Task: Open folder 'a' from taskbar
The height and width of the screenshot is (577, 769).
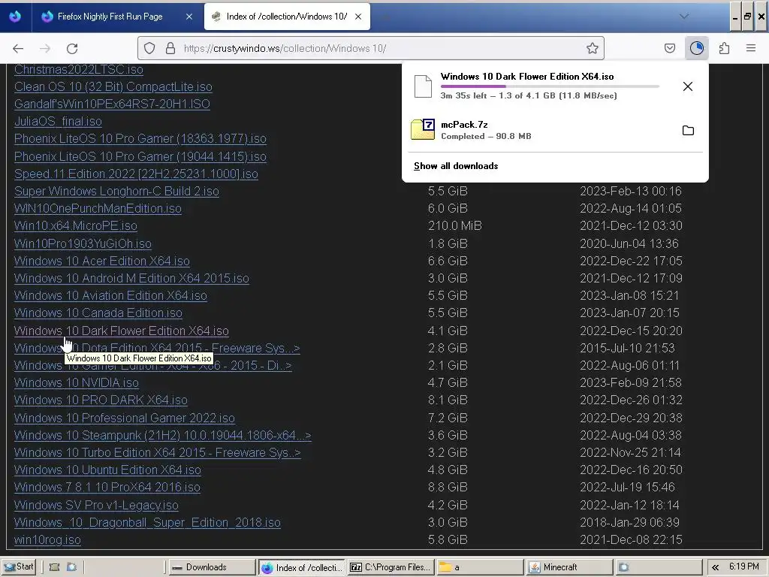Action: click(x=480, y=567)
